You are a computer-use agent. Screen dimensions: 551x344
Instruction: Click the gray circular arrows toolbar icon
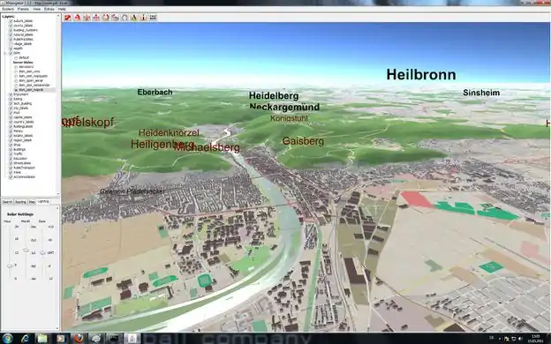pos(125,18)
